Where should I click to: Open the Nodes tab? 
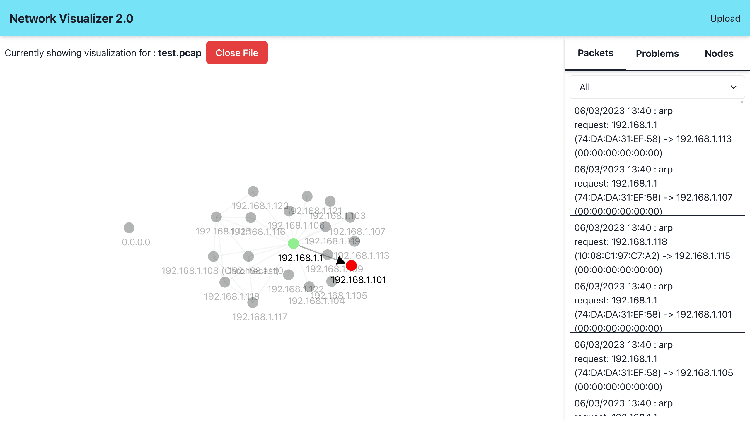(x=719, y=54)
